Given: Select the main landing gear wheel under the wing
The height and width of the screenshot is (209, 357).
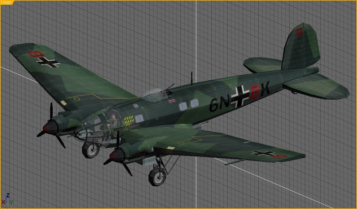Looking at the screenshot, I should pyautogui.click(x=157, y=177).
